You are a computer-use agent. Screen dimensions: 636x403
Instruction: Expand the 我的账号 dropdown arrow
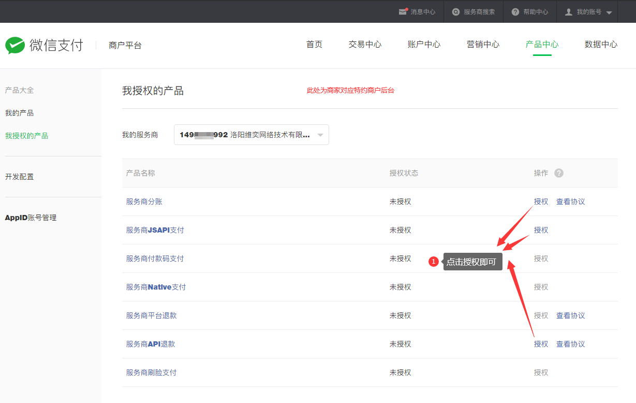609,12
